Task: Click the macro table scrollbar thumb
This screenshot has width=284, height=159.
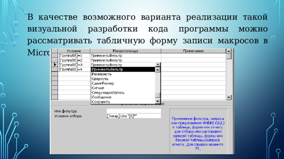Action: point(229,57)
